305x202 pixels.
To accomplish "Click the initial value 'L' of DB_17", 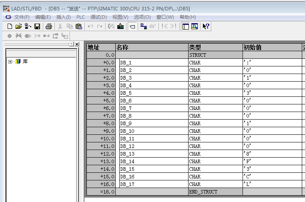I will (x=272, y=184).
